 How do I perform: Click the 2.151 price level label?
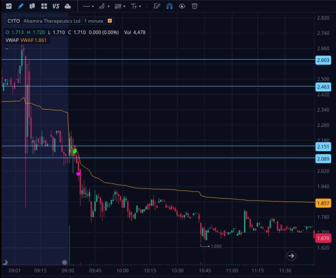[323, 147]
